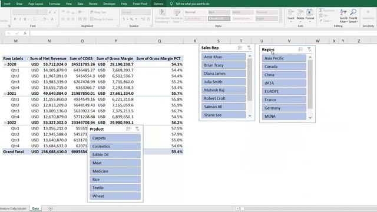Screen dimensions: 377x212
Task: Collapse the 2022 year group
Action: pyautogui.click(x=5, y=122)
